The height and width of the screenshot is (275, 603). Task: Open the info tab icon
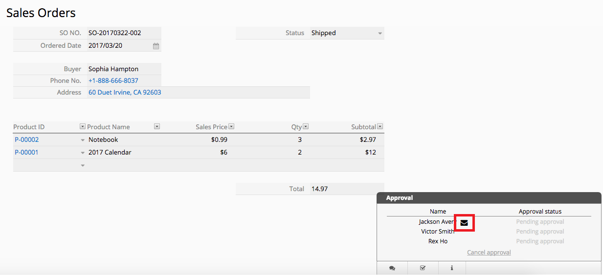tap(451, 268)
